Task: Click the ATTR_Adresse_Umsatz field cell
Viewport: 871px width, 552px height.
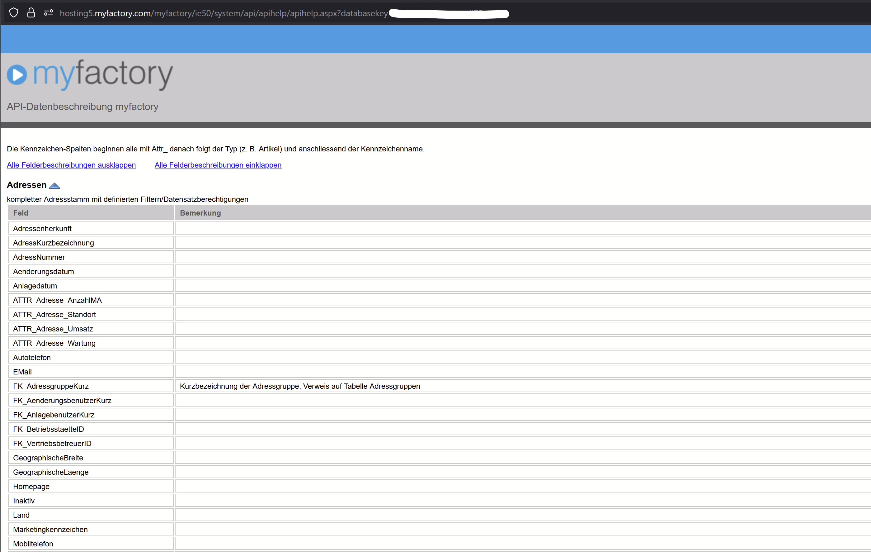Action: (x=53, y=329)
